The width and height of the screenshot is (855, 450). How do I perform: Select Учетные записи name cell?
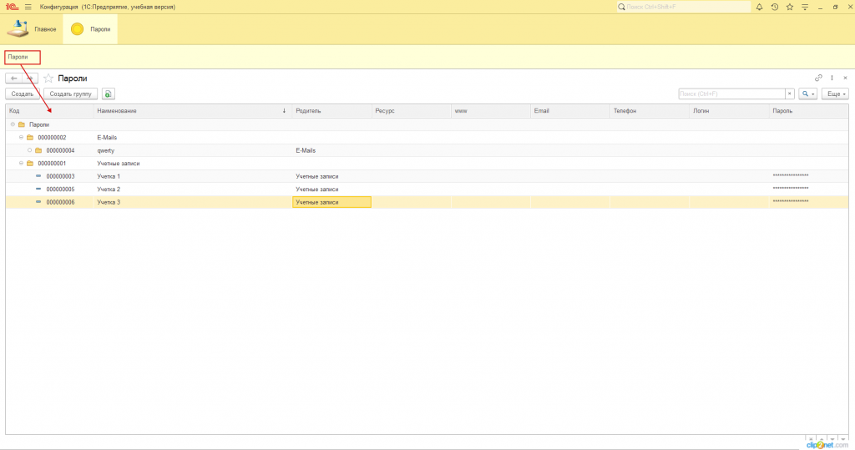pyautogui.click(x=193, y=163)
